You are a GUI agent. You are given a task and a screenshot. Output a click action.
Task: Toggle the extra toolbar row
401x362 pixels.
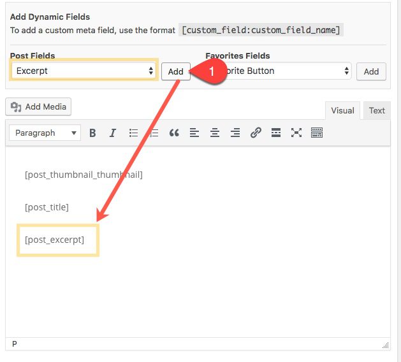coord(317,133)
